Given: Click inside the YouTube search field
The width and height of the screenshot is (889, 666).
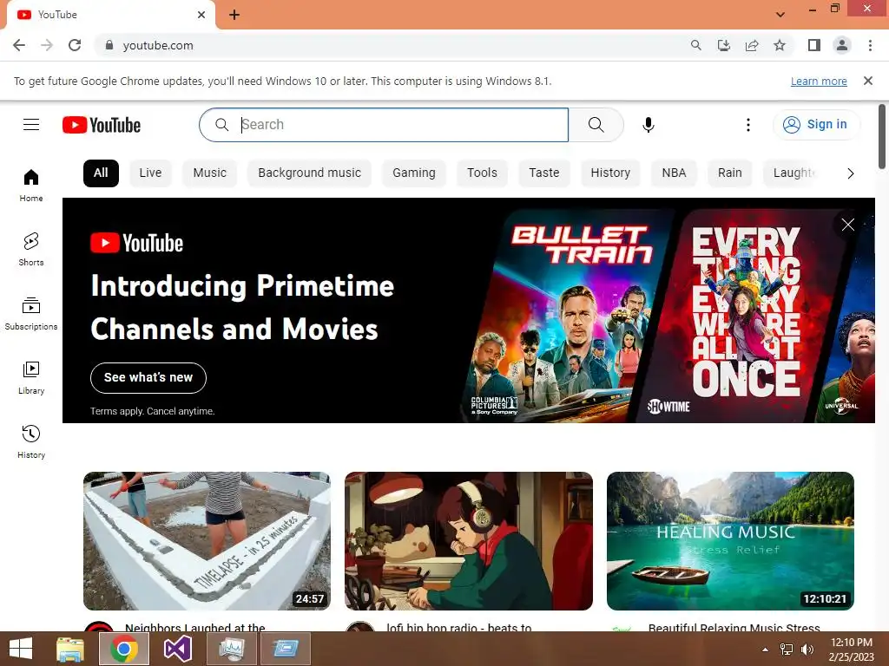Looking at the screenshot, I should pyautogui.click(x=384, y=125).
